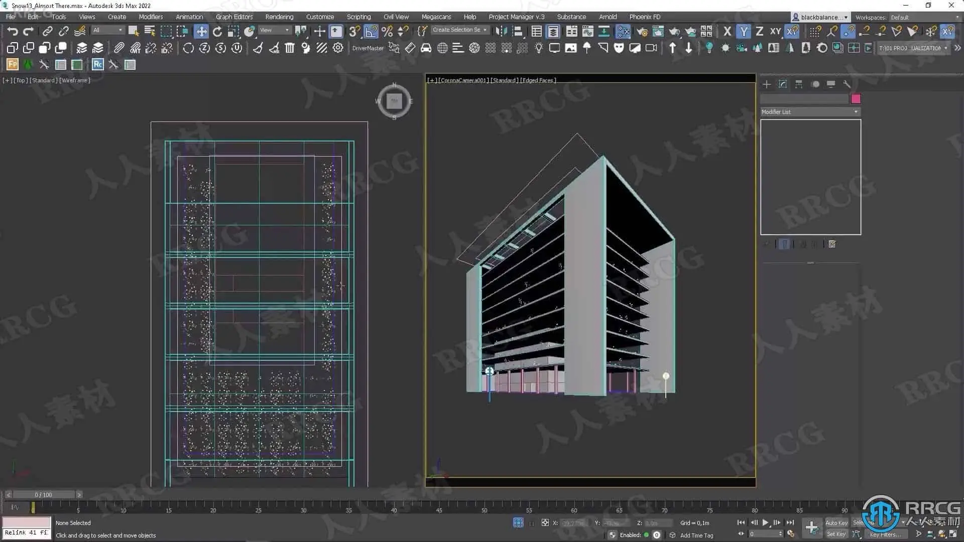Click the DriverMaster toolbar button
The width and height of the screenshot is (964, 542).
tap(368, 48)
